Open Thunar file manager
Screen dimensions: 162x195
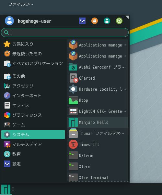pos(98,133)
